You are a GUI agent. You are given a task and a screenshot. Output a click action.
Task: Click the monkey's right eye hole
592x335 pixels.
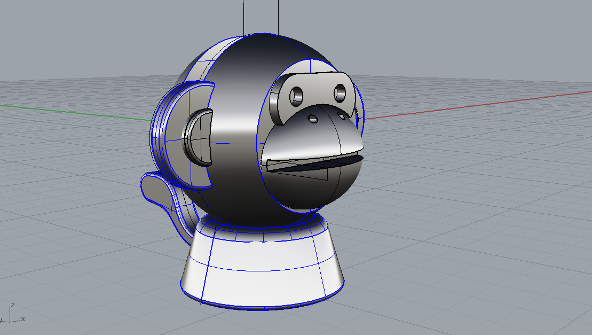(340, 94)
